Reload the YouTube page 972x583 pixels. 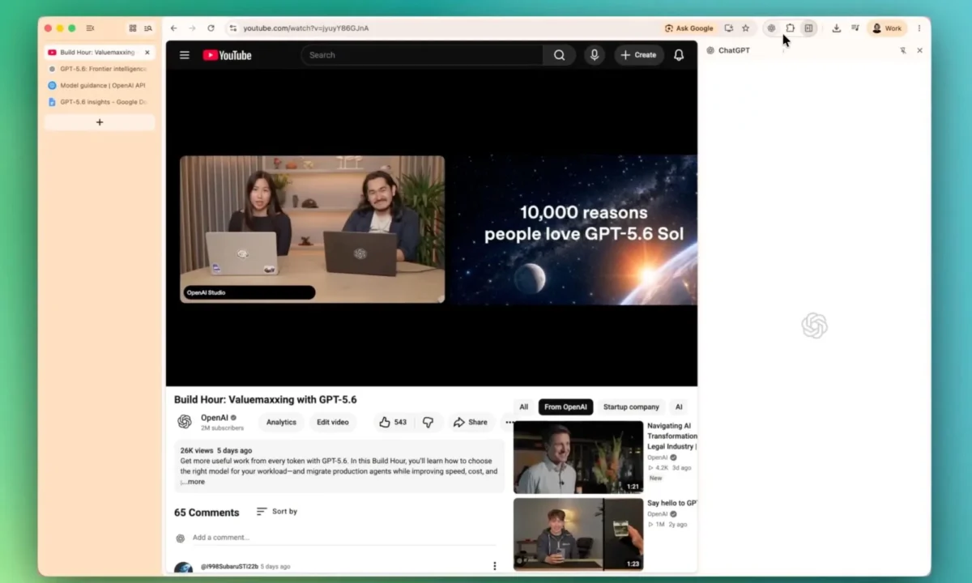tap(211, 28)
